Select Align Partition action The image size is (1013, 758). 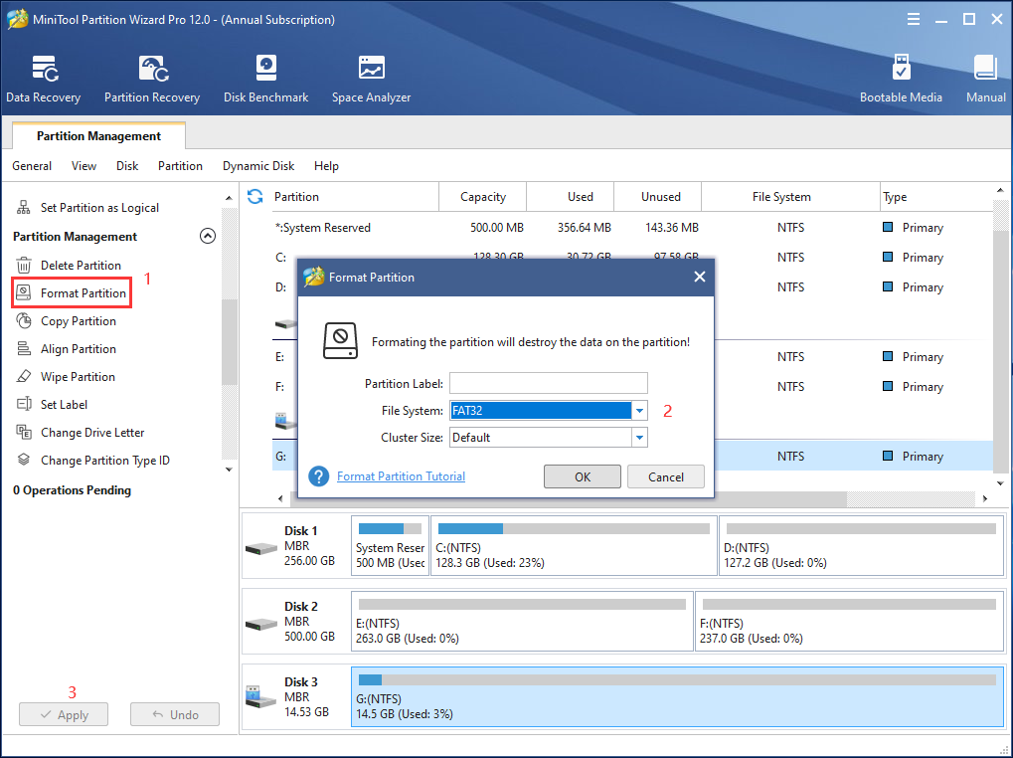(x=66, y=349)
